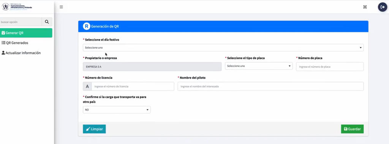Viewport: 389px width, 144px height.
Task: Click the round R icon in header
Action: tap(86, 26)
